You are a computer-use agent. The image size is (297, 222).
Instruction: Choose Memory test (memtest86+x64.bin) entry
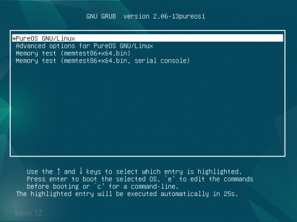pos(73,54)
